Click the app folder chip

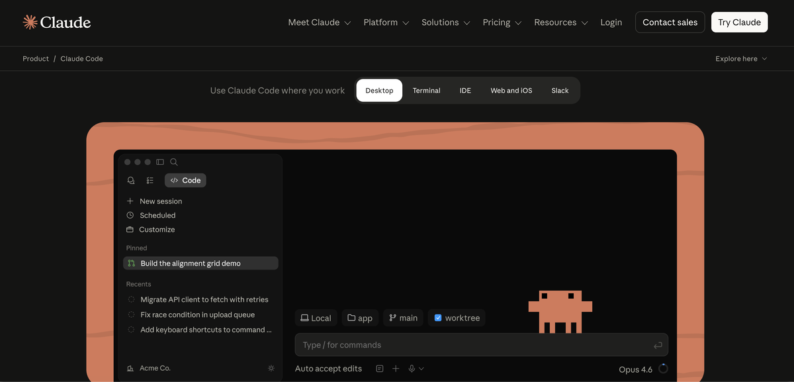click(x=359, y=318)
